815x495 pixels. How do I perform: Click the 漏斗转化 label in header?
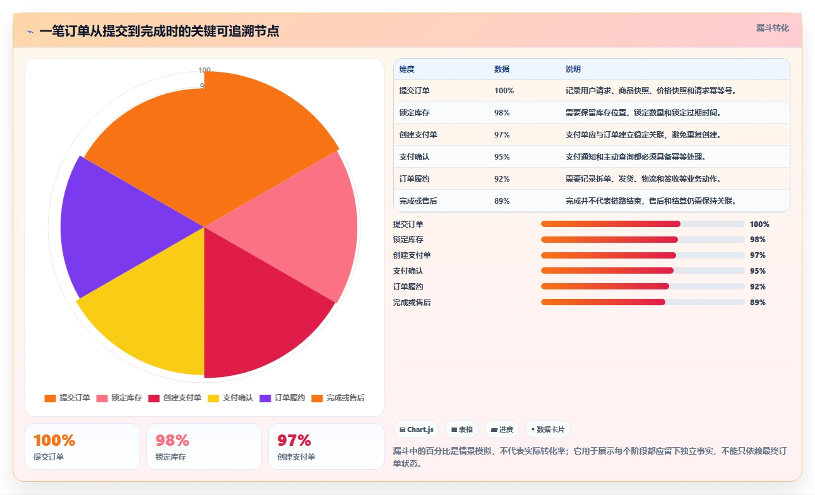(773, 28)
